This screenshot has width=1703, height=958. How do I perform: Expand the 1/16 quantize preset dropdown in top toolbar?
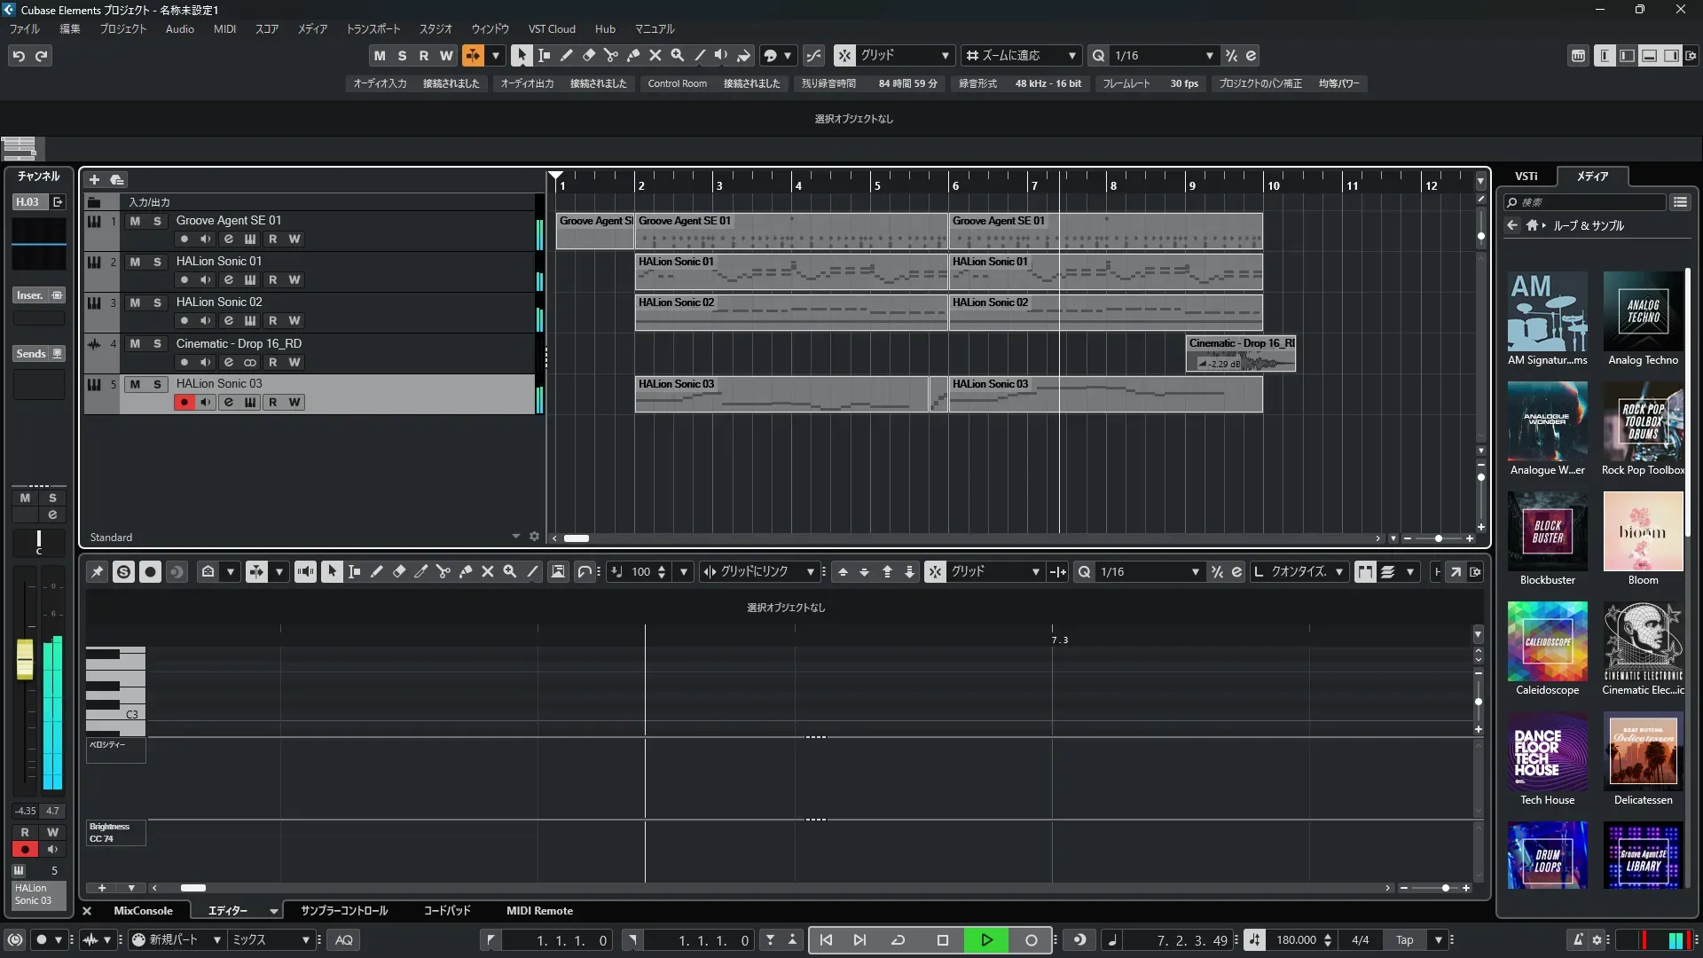tap(1209, 55)
